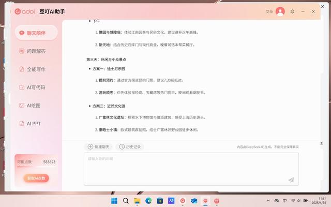Click the adol logo
Image resolution: width=331 pixels, height=207 pixels.
point(25,11)
